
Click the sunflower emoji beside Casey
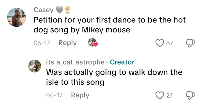[x=67, y=10]
